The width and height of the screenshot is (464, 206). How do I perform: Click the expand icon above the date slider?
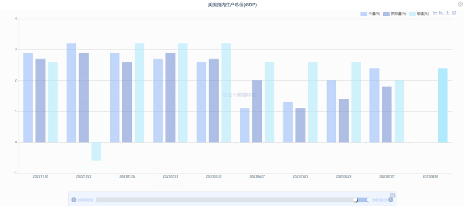point(393,195)
